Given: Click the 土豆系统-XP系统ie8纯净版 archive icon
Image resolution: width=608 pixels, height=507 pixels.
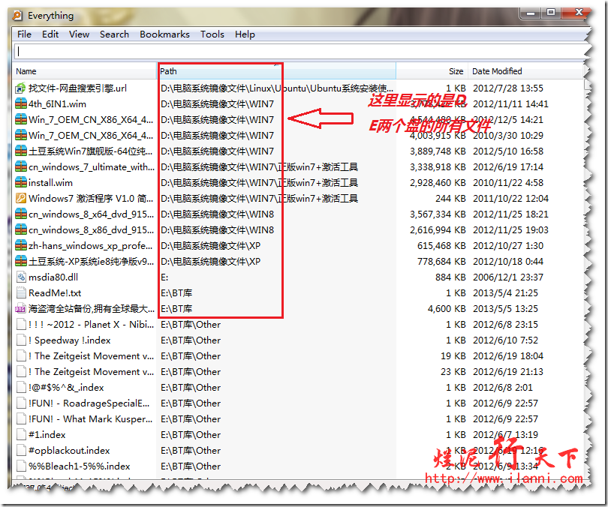Looking at the screenshot, I should 20,262.
